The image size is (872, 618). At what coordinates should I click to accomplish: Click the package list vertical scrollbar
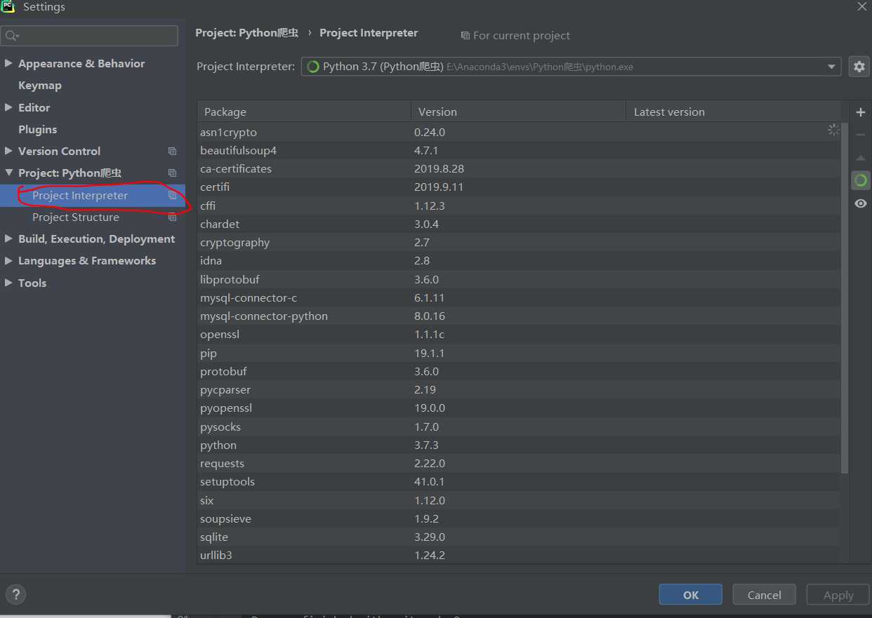[845, 298]
